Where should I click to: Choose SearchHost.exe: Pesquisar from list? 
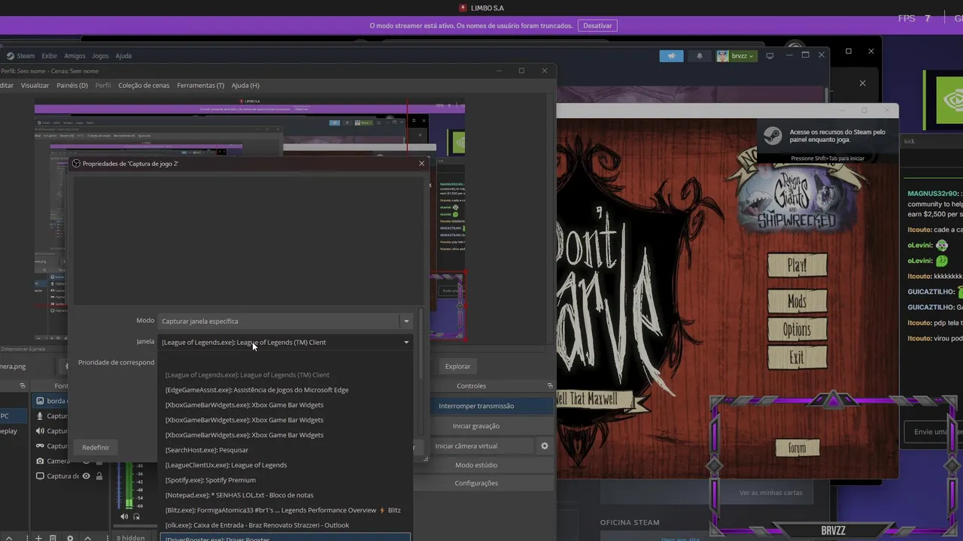pyautogui.click(x=286, y=450)
